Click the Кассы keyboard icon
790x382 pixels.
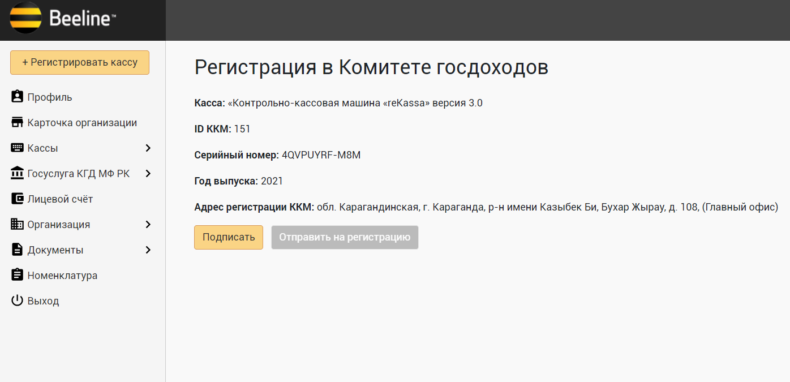(x=17, y=148)
